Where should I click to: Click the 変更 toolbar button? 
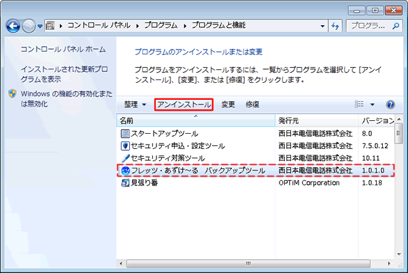[x=228, y=105]
